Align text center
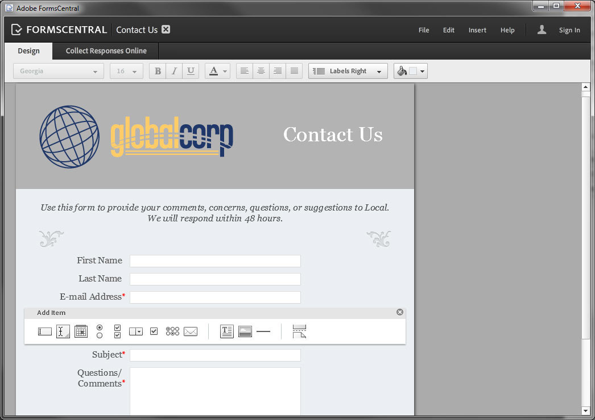The image size is (595, 420). [261, 71]
